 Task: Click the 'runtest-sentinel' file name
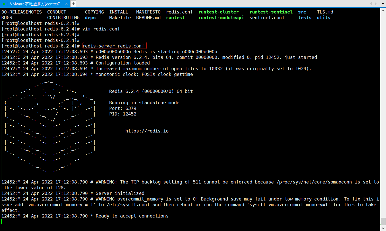pyautogui.click(x=271, y=12)
